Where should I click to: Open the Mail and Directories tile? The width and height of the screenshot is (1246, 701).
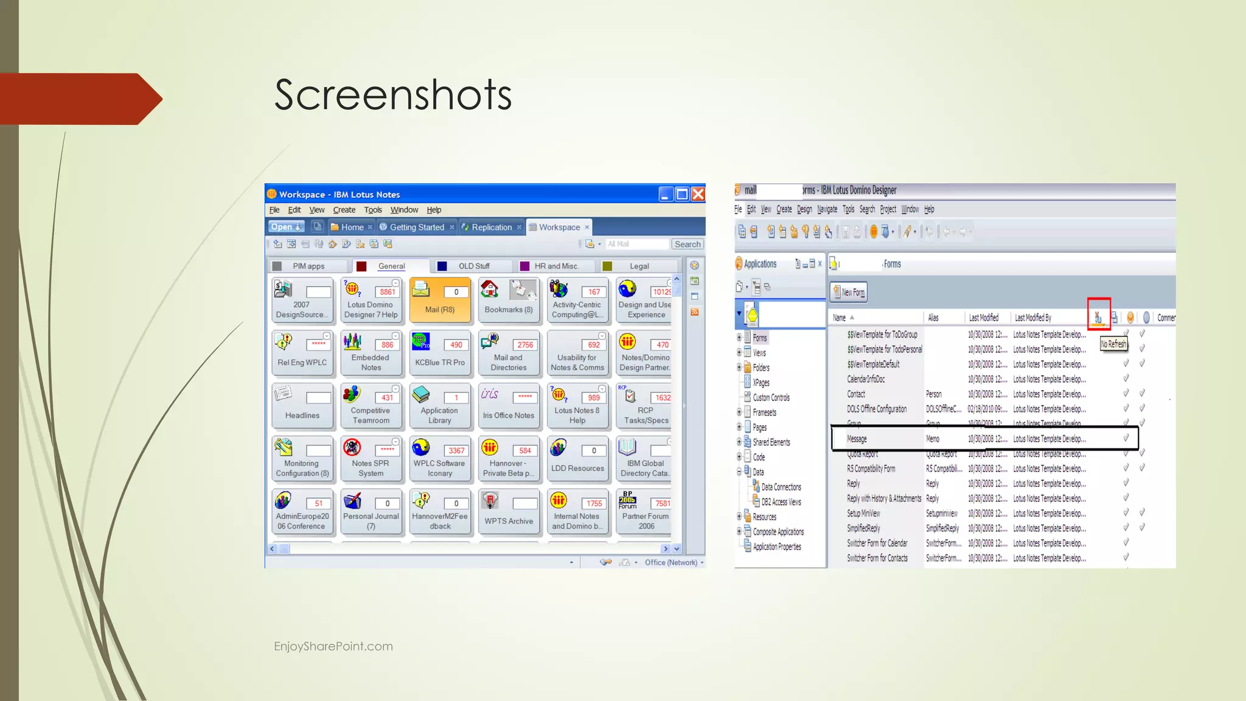pos(509,352)
